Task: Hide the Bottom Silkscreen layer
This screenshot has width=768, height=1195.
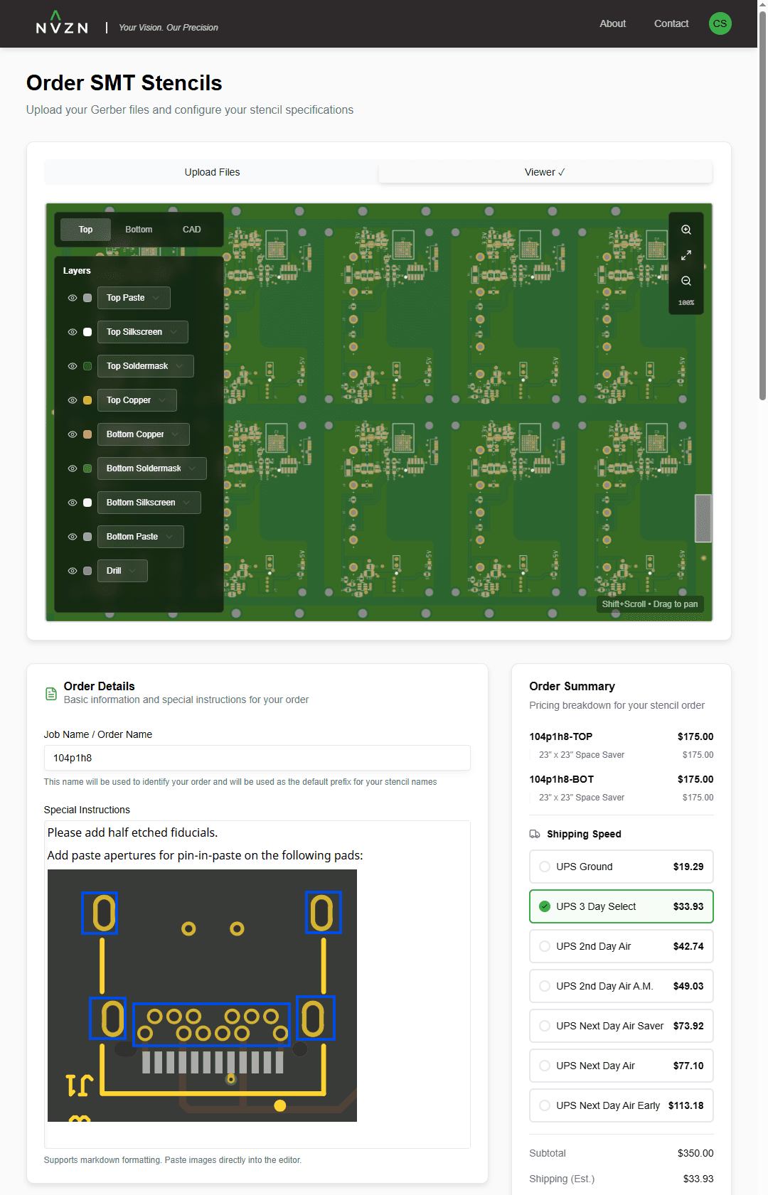Action: tap(73, 503)
